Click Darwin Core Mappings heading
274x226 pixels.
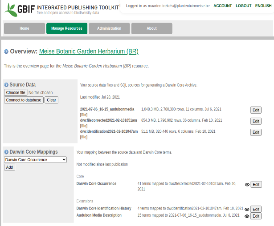pos(33,152)
